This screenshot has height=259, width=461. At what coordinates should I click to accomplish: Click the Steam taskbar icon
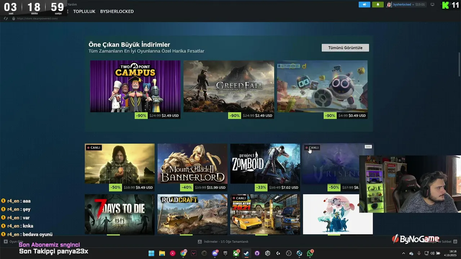coord(246,253)
